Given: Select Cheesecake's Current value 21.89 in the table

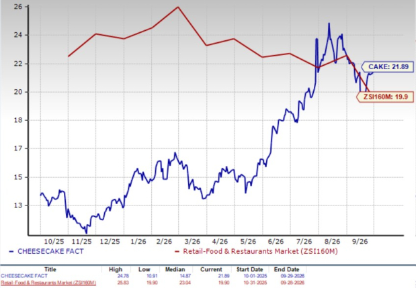Looking at the screenshot, I should coord(224,276).
